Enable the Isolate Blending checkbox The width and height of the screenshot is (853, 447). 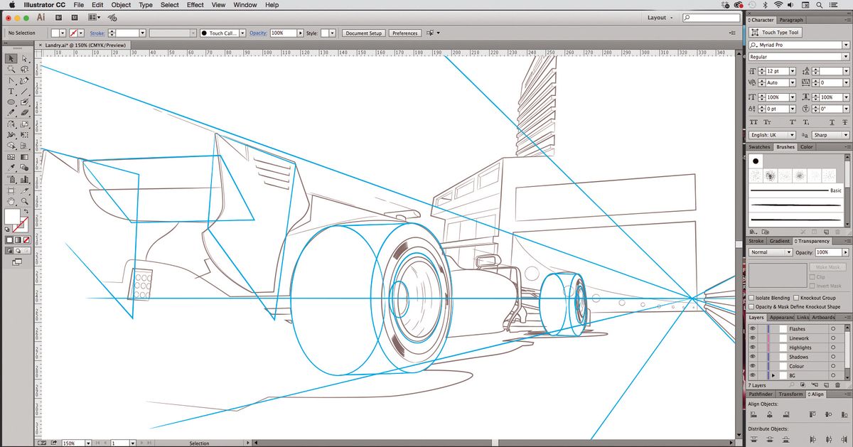751,298
